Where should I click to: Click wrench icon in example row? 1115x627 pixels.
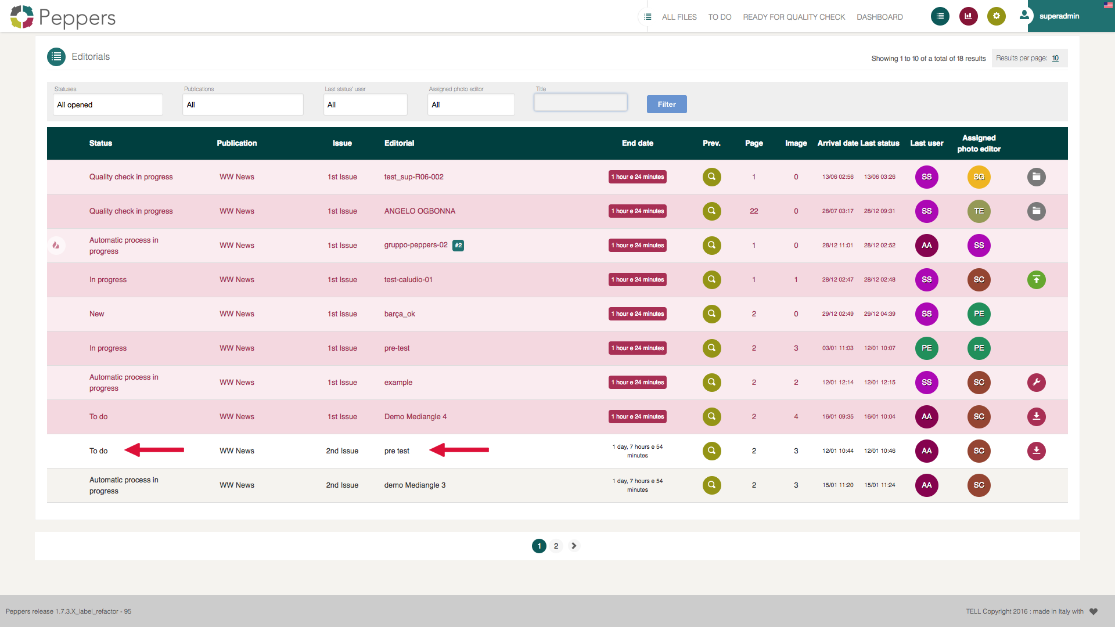pos(1036,383)
